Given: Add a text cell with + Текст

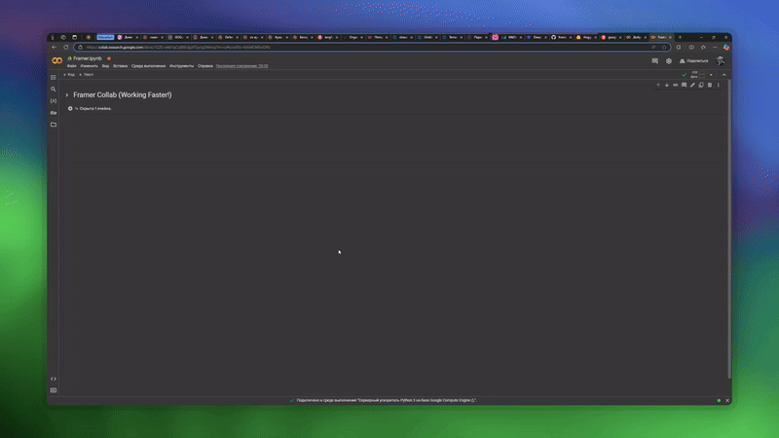Looking at the screenshot, I should pyautogui.click(x=87, y=75).
